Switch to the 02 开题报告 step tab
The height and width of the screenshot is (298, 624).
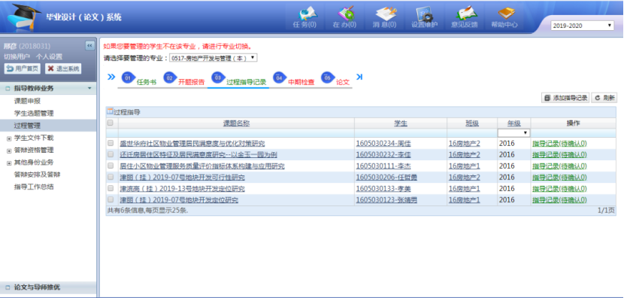[x=185, y=79]
